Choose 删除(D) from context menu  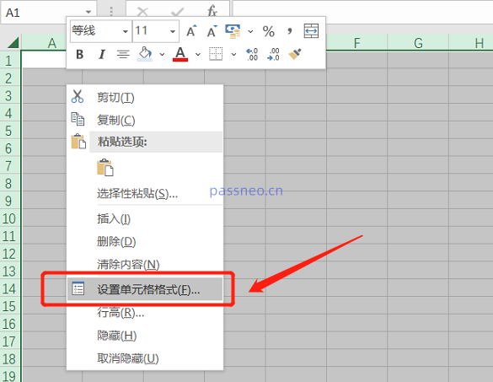coord(145,242)
